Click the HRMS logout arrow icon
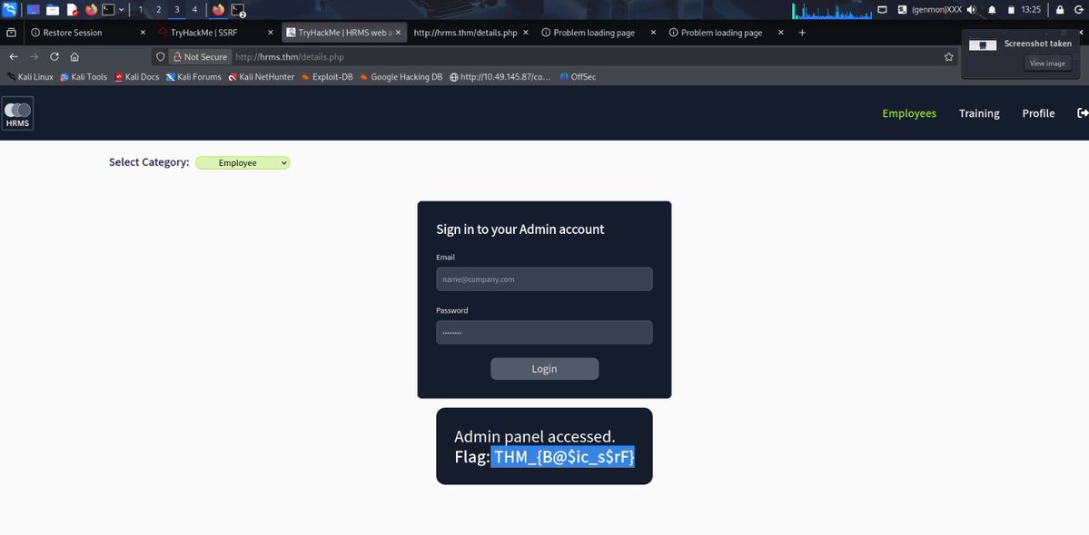 tap(1082, 113)
